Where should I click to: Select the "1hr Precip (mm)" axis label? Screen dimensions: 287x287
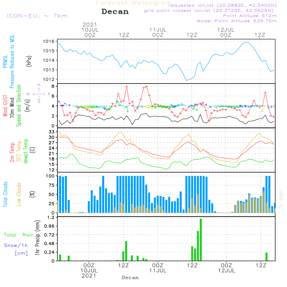click(x=38, y=238)
